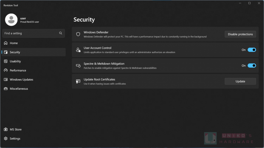This screenshot has height=148, width=264.
Task: Click the Performance gauge icon
Action: pyautogui.click(x=6, y=70)
